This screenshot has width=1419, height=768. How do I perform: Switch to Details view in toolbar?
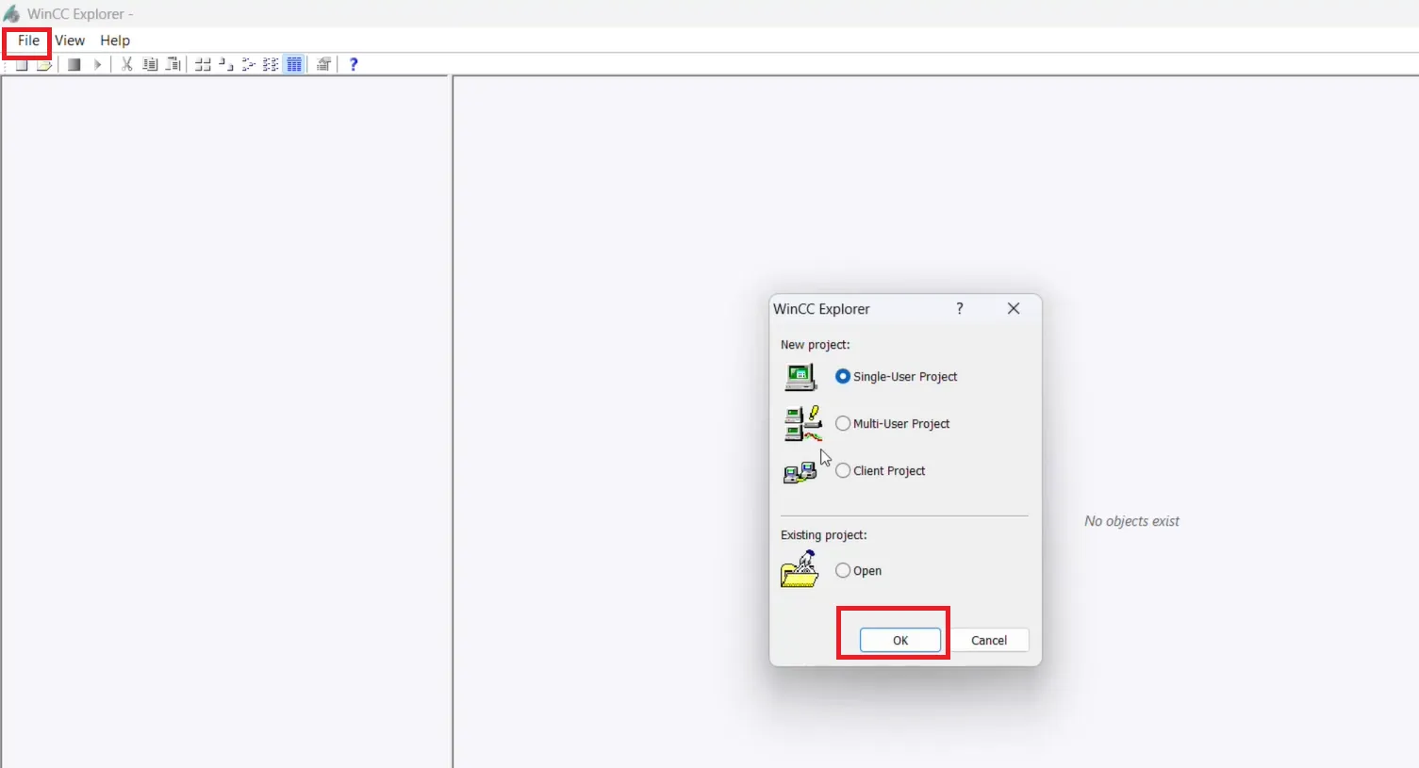point(271,64)
